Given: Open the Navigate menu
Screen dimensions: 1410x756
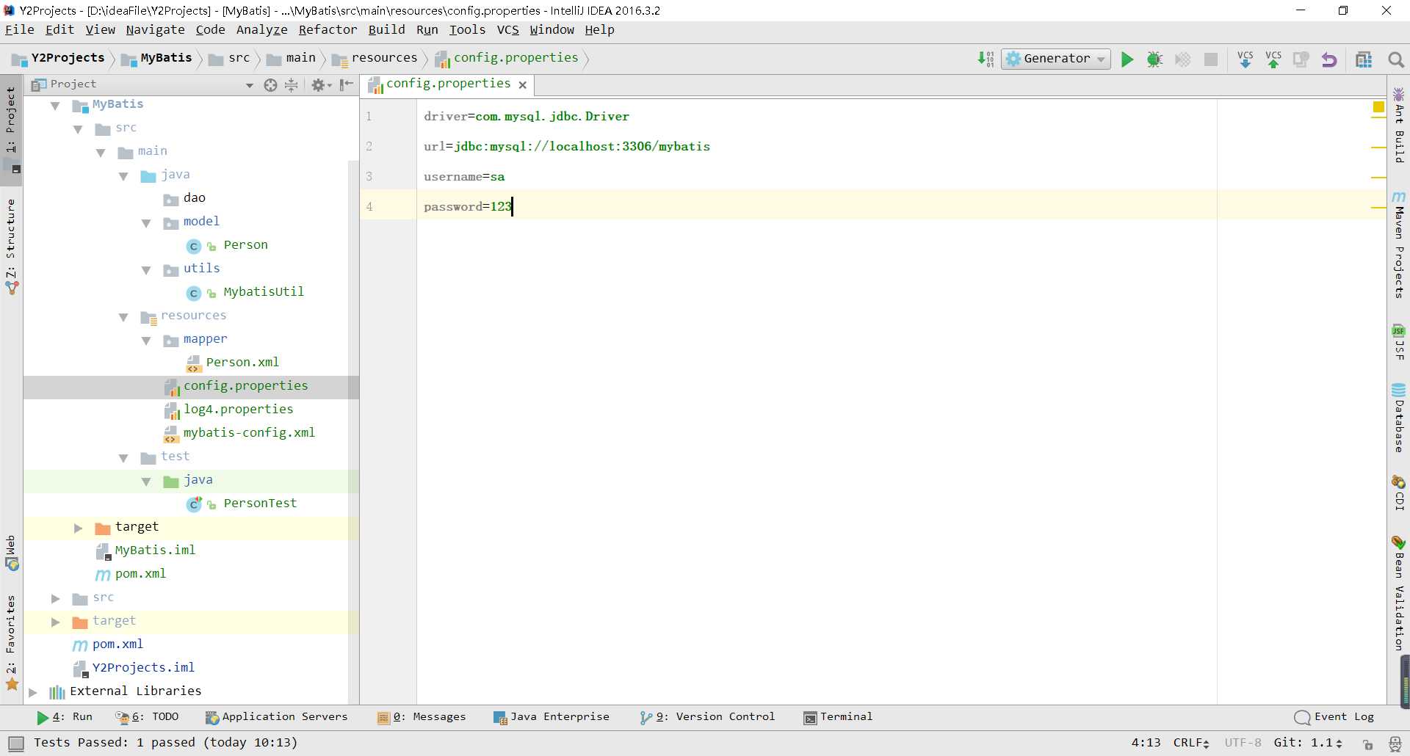Looking at the screenshot, I should (x=155, y=30).
